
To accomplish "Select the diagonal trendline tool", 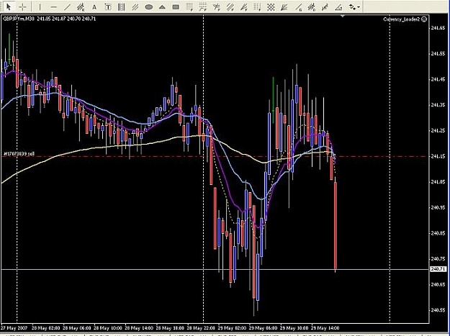I will pos(67,7).
